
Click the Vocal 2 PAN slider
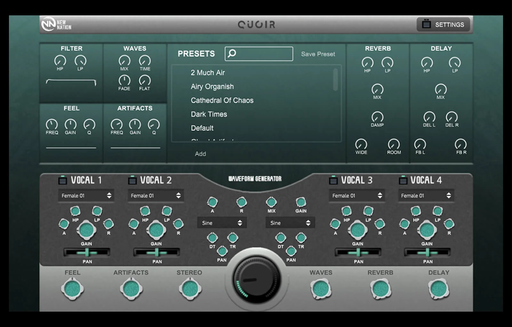[x=156, y=253]
